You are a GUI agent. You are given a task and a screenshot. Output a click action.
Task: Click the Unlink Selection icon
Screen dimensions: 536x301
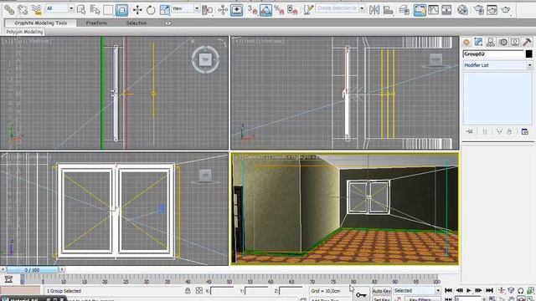pos(23,9)
